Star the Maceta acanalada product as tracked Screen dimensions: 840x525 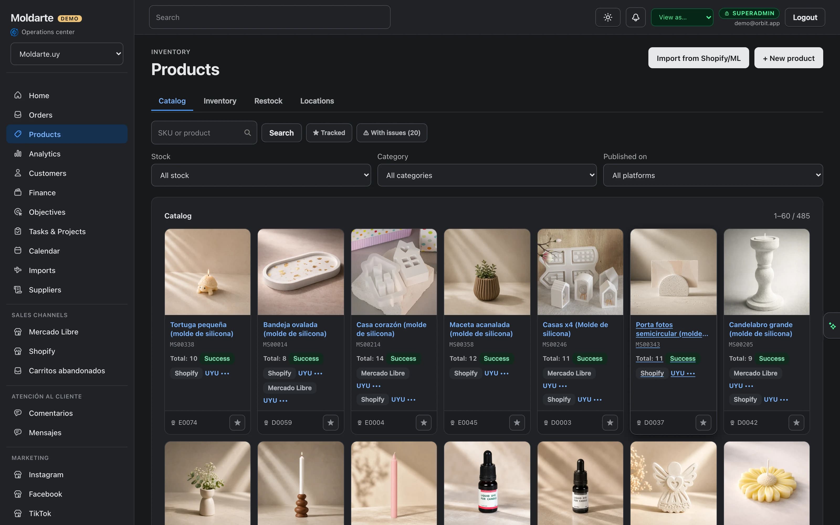click(517, 423)
